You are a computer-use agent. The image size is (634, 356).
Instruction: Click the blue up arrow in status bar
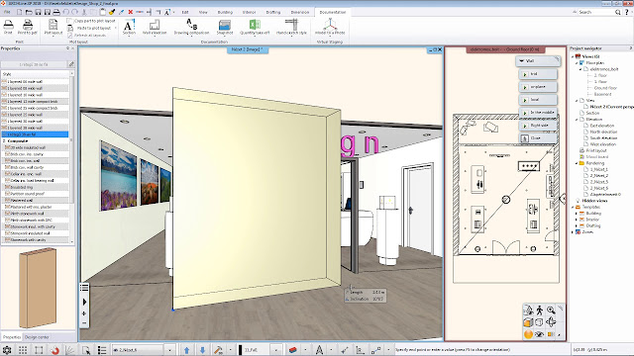pos(187,350)
